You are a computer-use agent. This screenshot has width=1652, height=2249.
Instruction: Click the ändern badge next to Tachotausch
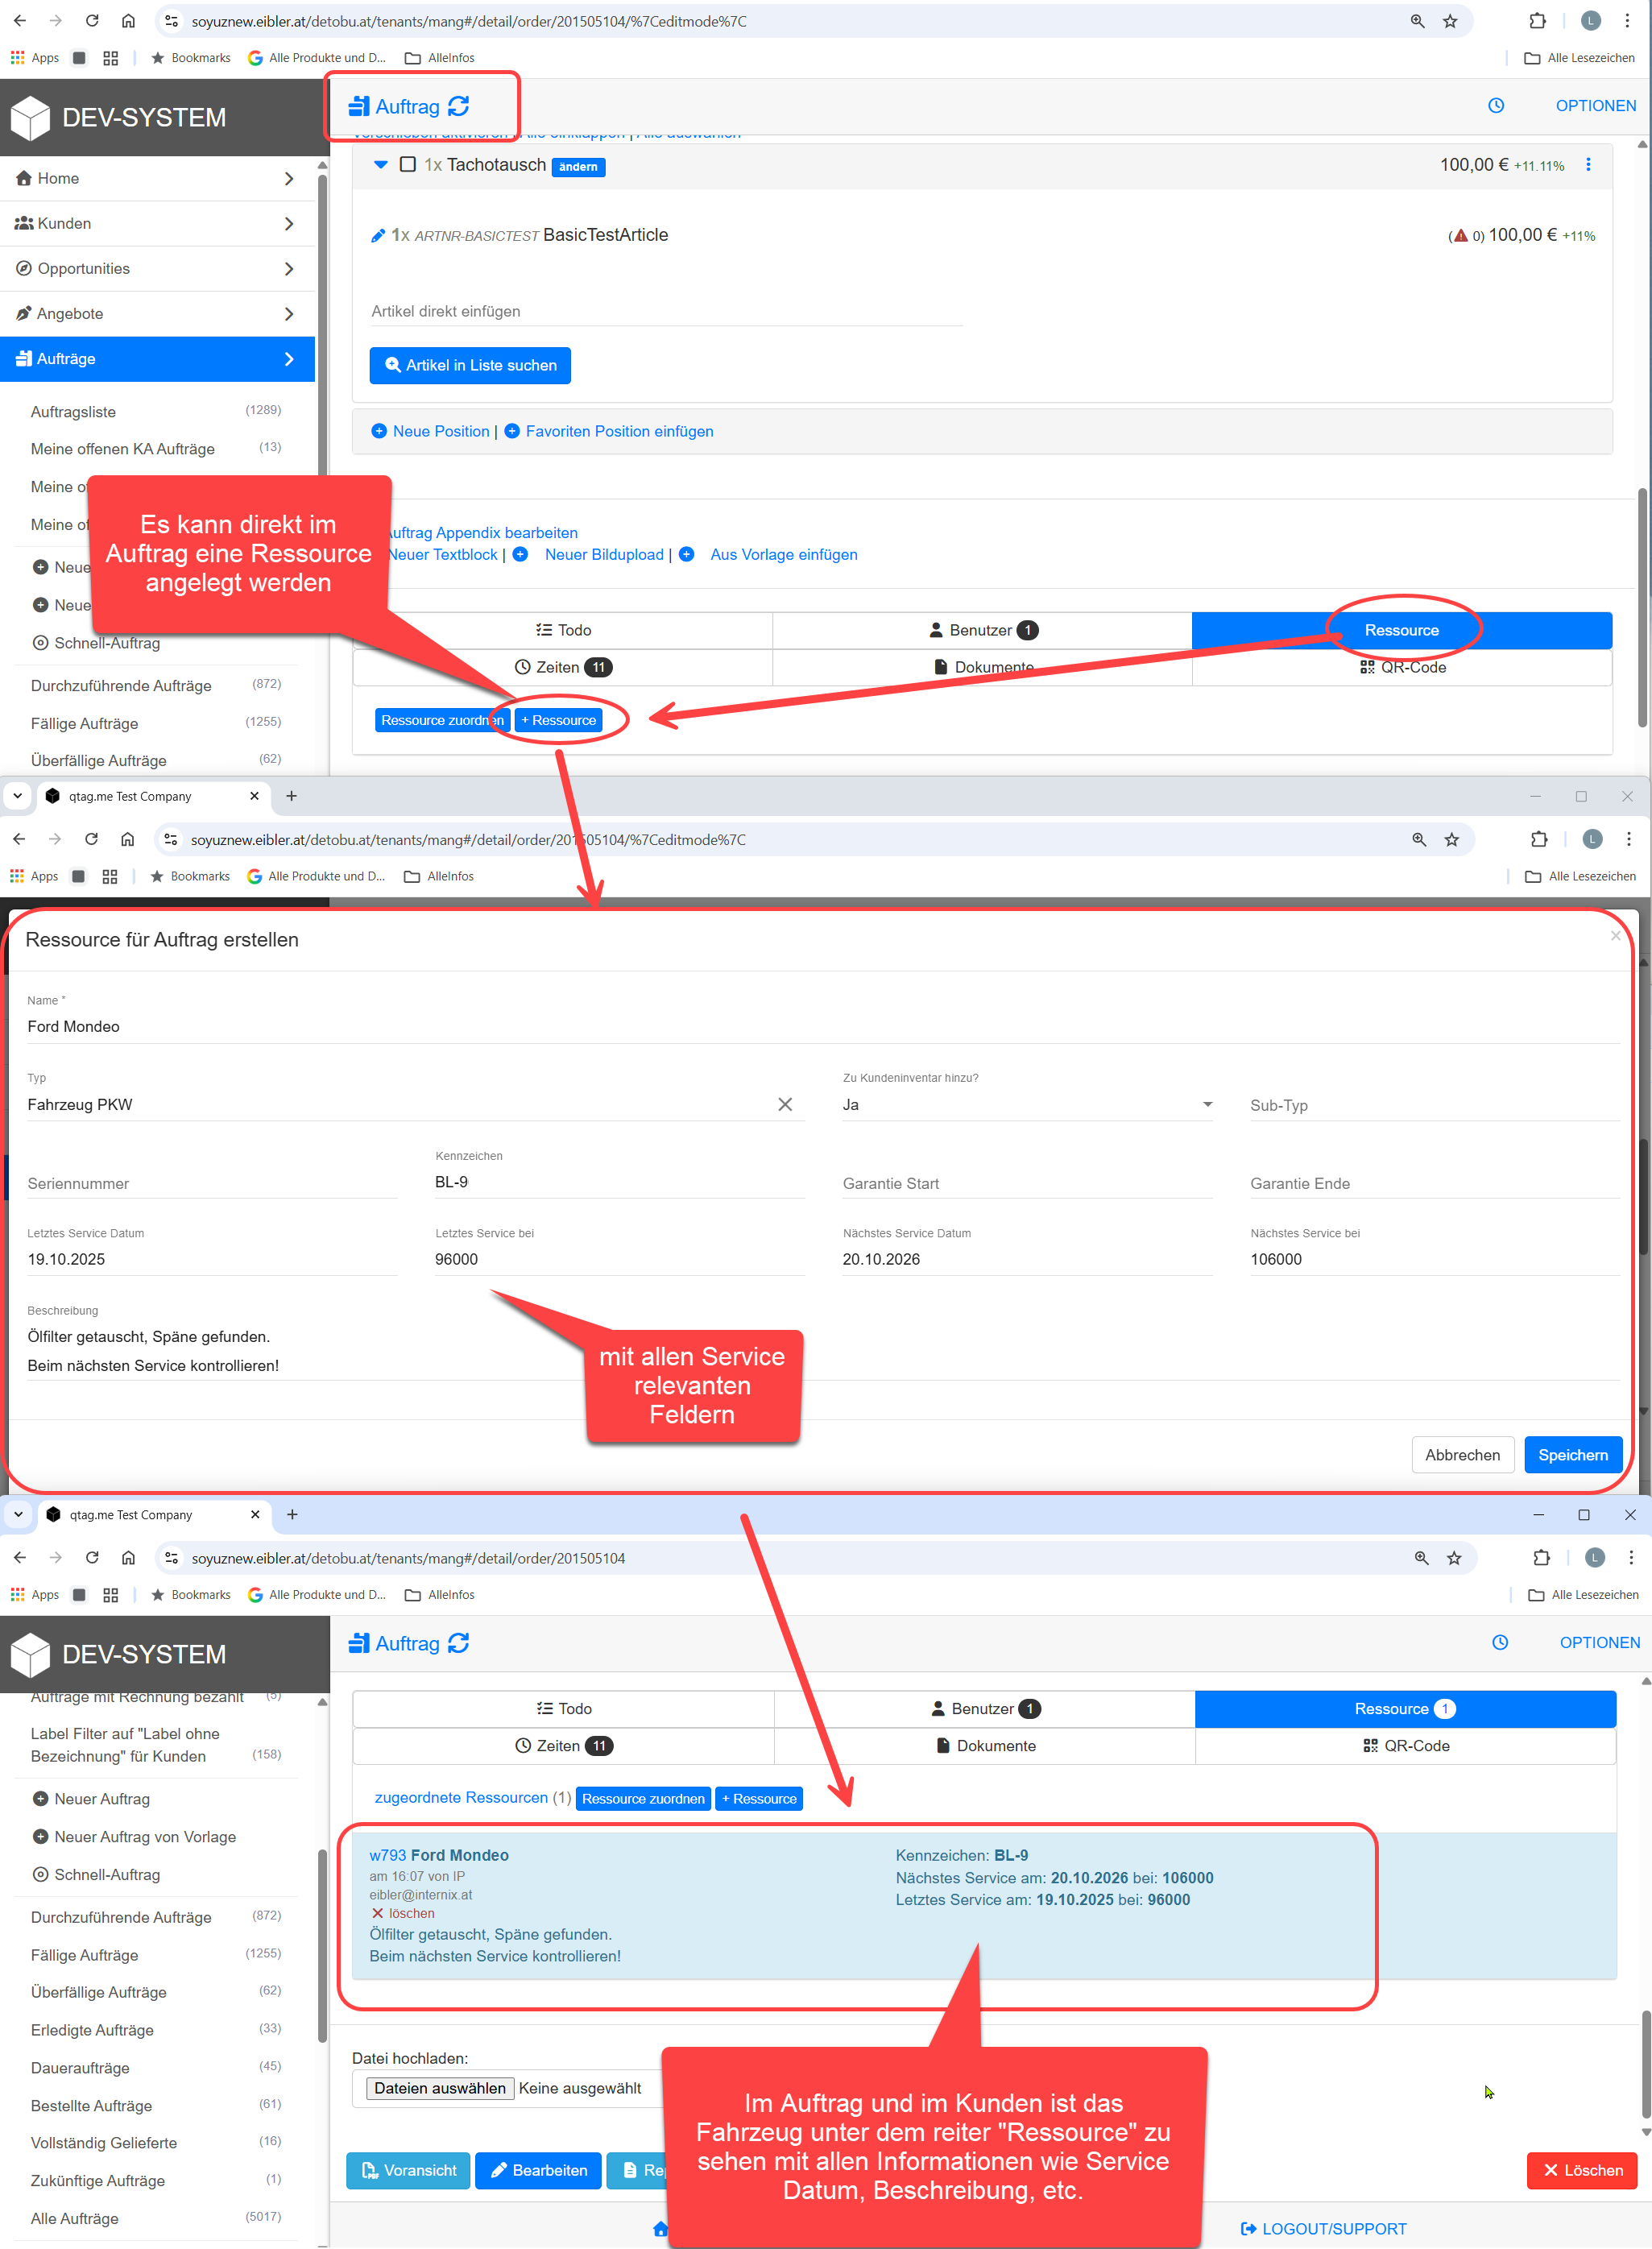578,167
